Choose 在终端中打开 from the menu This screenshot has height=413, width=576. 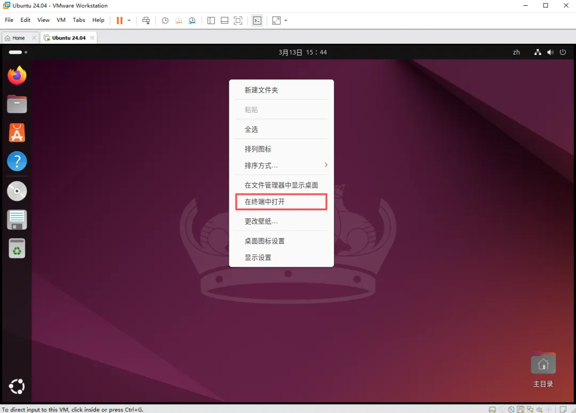(x=282, y=202)
